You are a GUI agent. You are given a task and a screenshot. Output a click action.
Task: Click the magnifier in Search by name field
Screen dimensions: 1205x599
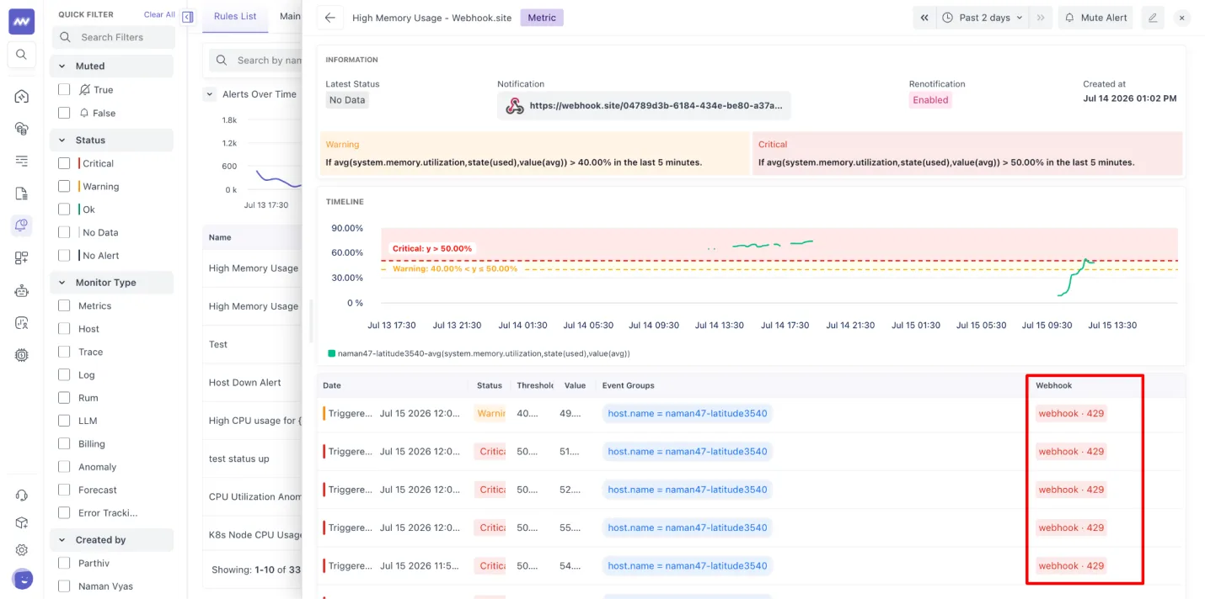(x=222, y=60)
